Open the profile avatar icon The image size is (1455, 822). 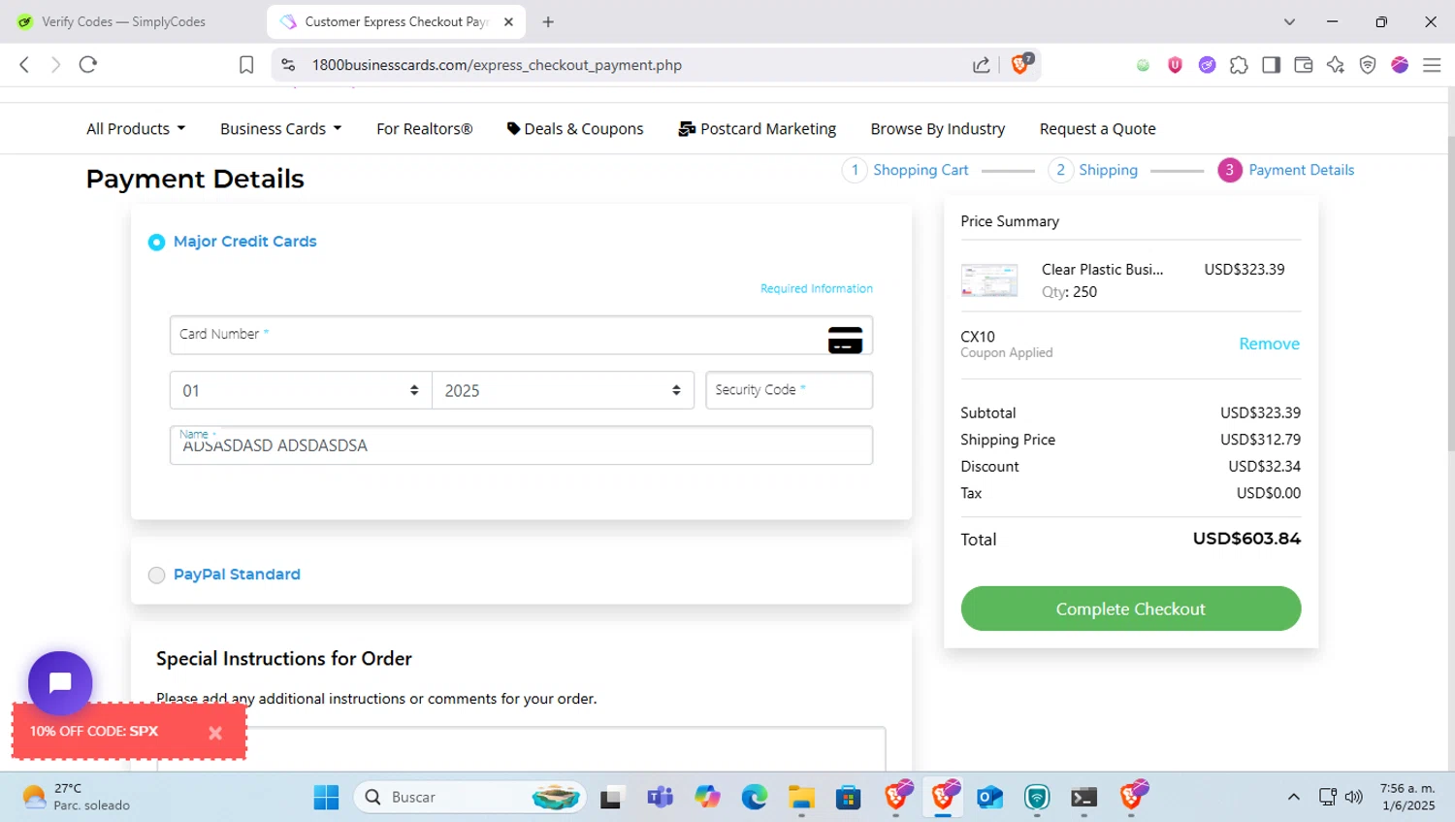click(1400, 65)
